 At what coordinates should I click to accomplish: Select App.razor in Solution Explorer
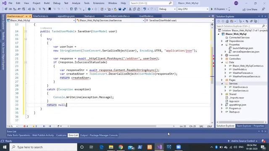coord(234,101)
